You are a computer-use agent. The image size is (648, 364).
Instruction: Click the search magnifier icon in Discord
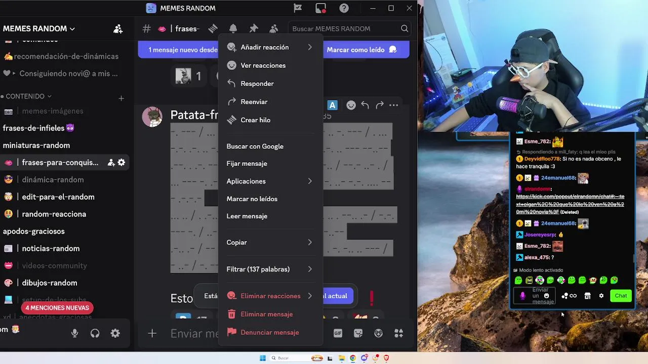click(x=404, y=29)
